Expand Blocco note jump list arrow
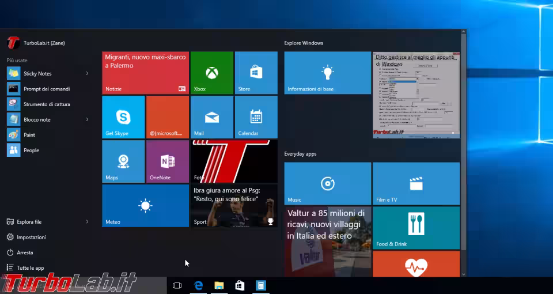Viewport: 553px width, 294px height. coord(87,120)
